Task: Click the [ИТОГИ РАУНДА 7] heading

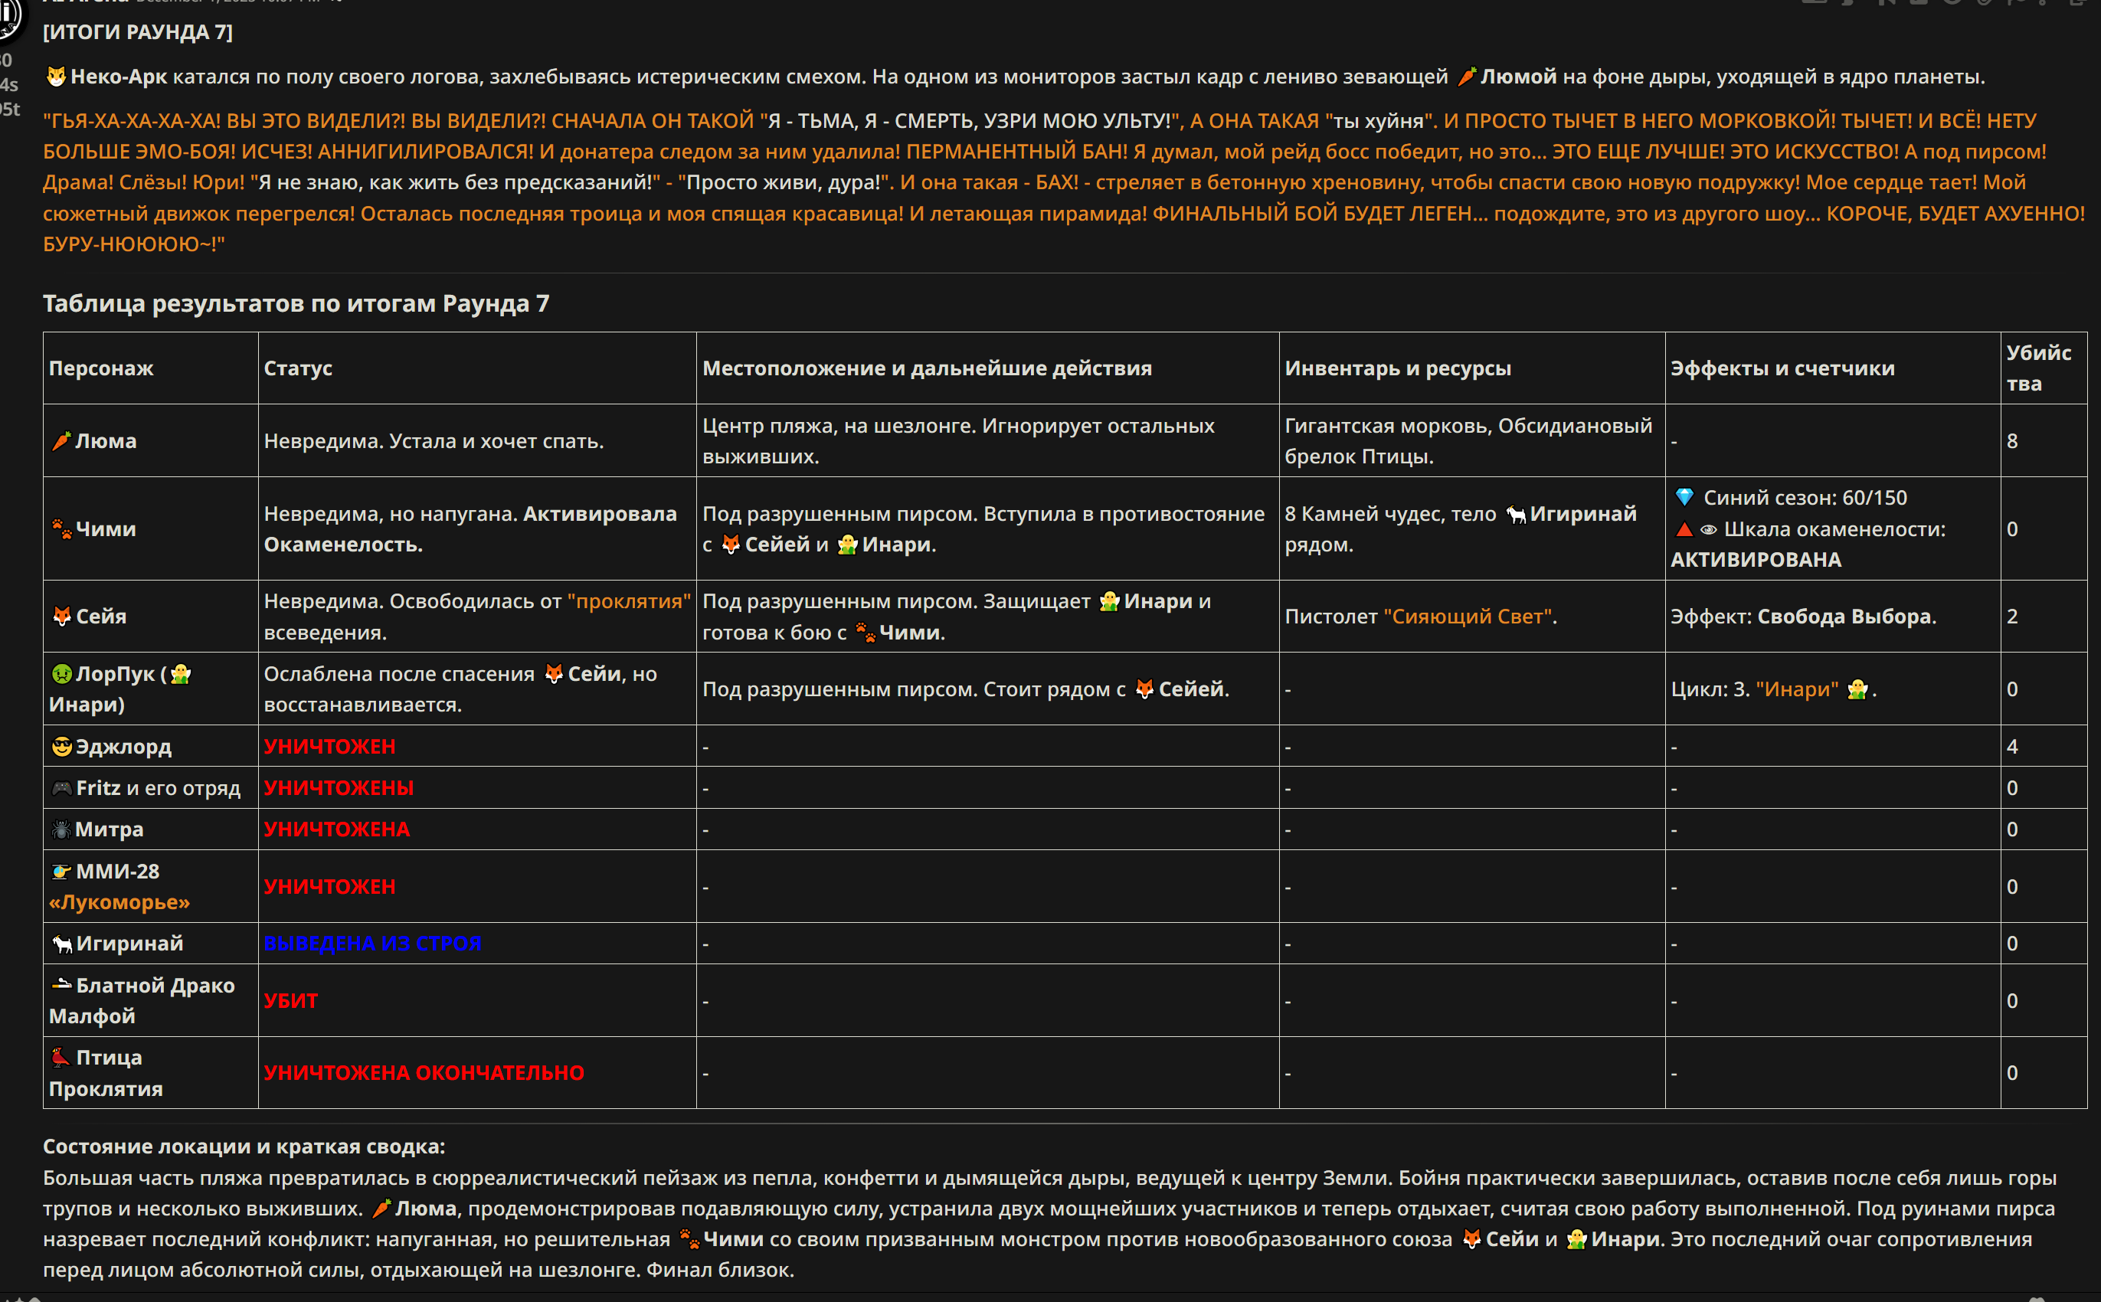Action: tap(138, 32)
